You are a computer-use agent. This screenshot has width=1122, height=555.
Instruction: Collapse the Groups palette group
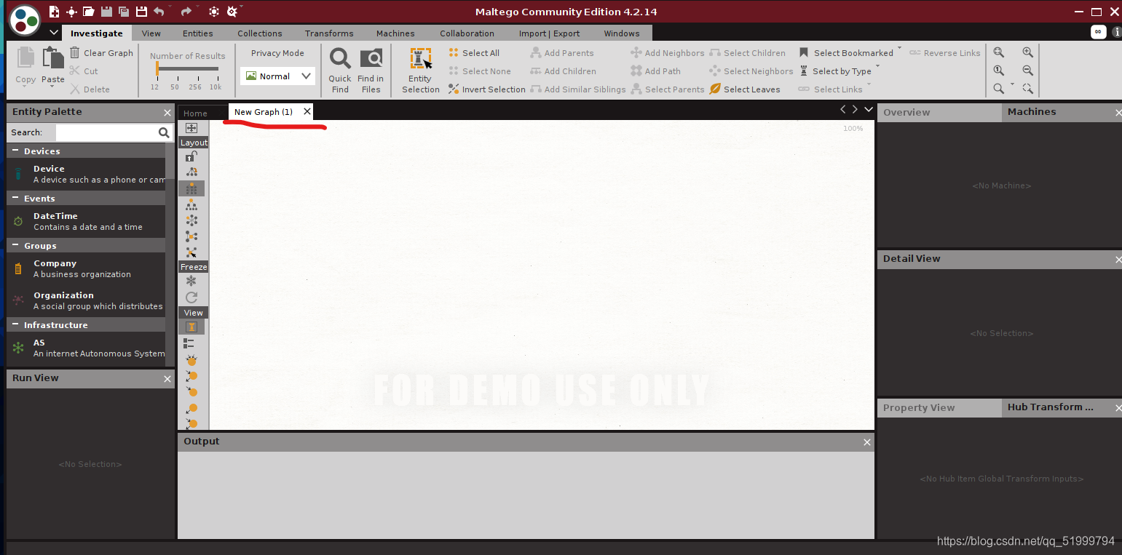15,245
